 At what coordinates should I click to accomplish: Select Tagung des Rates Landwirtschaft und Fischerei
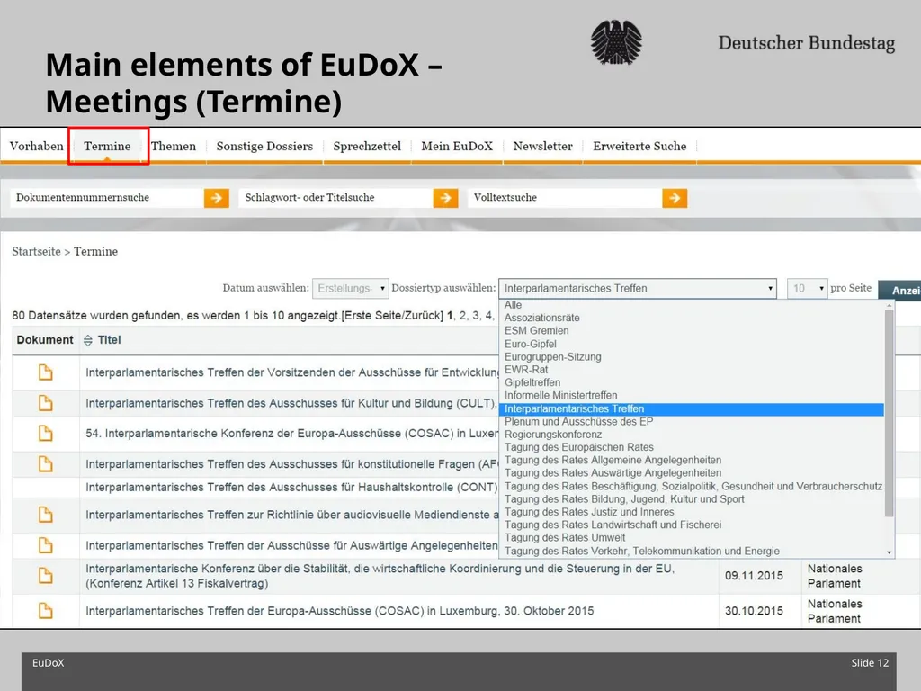click(x=692, y=525)
